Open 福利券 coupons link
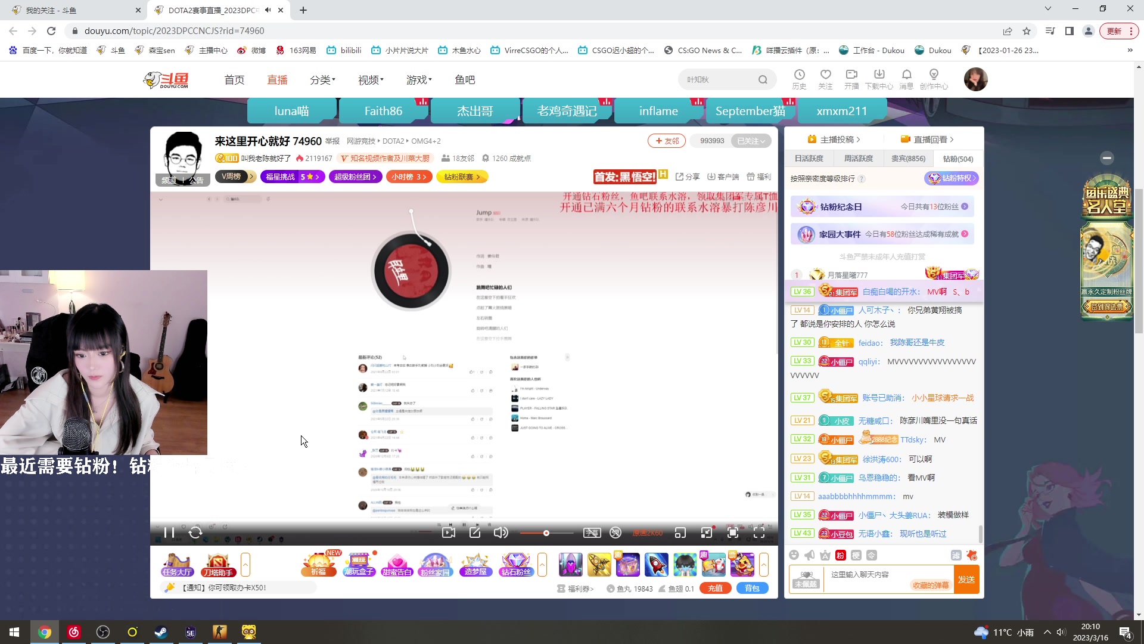The image size is (1144, 644). (576, 589)
